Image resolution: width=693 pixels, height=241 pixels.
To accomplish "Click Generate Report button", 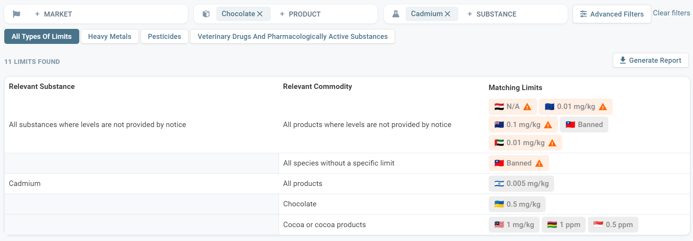I will (x=651, y=60).
